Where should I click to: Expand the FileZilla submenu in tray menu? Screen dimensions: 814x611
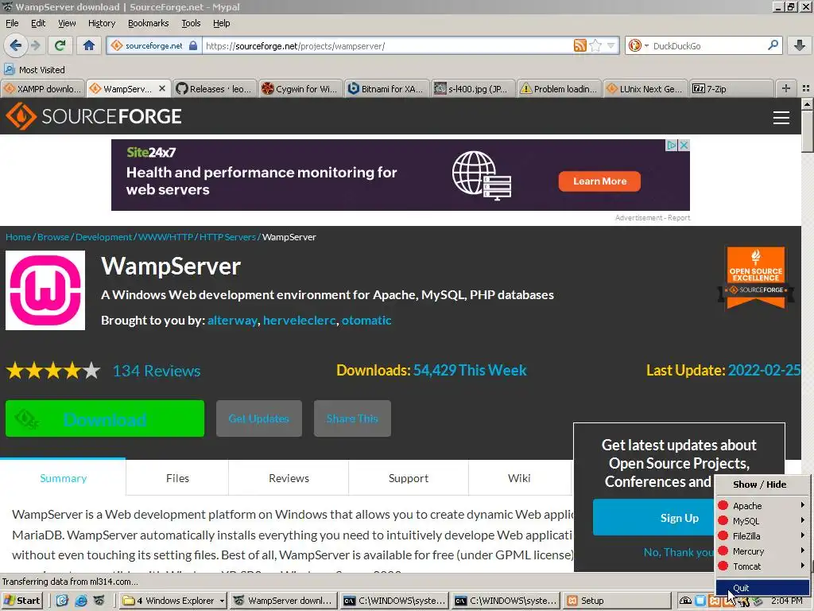click(x=762, y=535)
